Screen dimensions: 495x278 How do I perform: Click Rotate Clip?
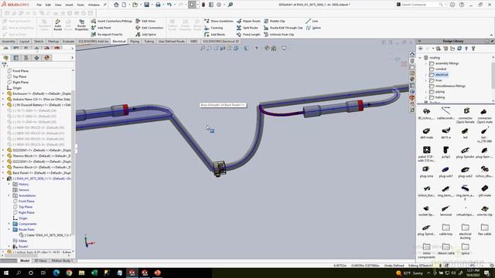pyautogui.click(x=275, y=21)
